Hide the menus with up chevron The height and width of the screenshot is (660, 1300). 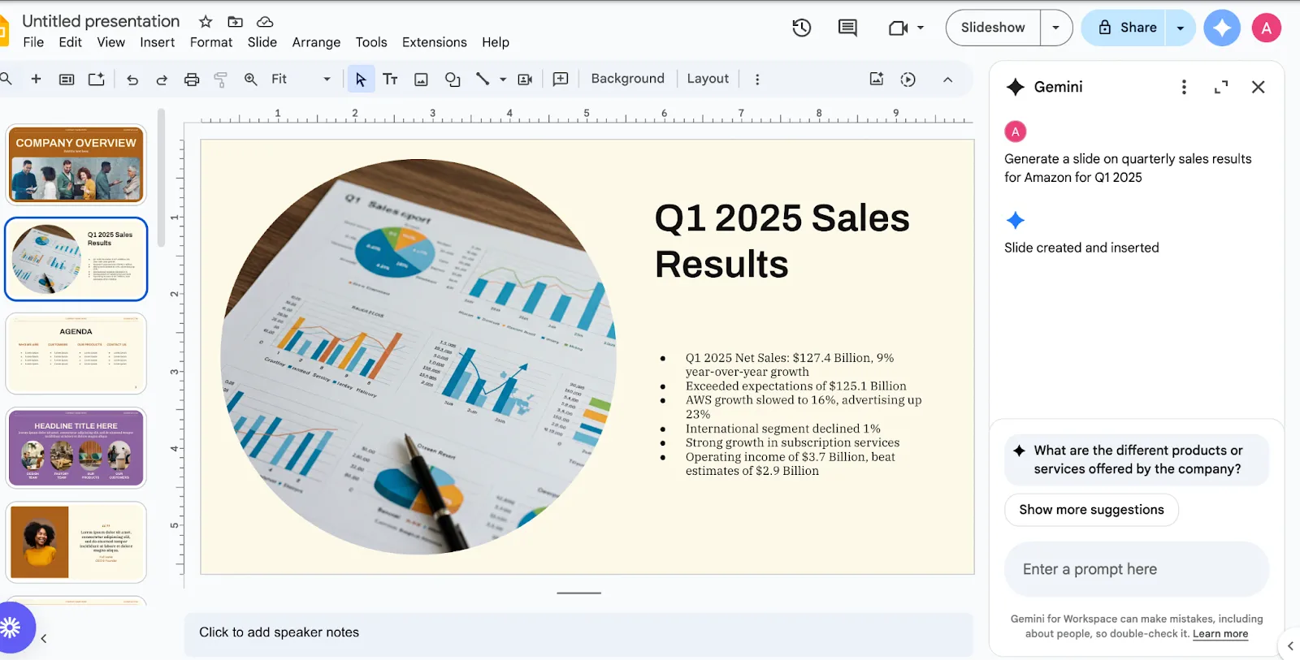947,80
